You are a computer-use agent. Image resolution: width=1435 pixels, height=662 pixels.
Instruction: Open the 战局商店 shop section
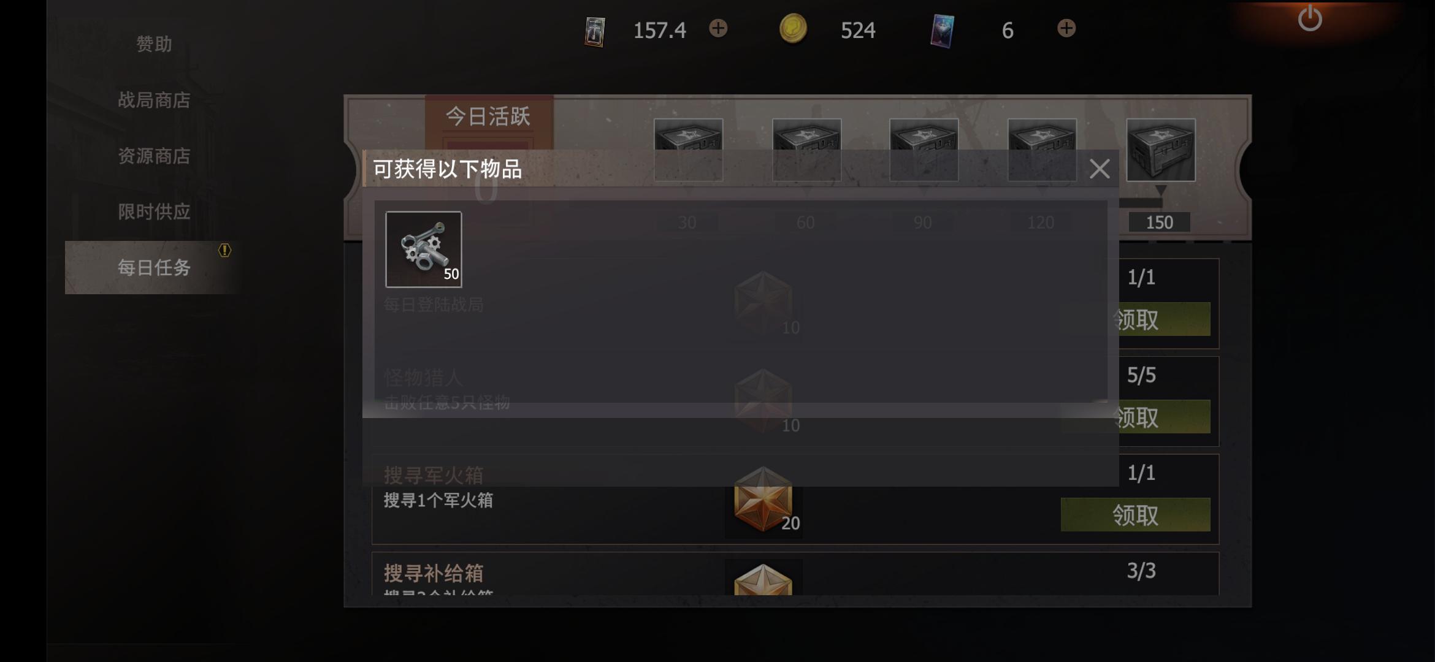(154, 100)
